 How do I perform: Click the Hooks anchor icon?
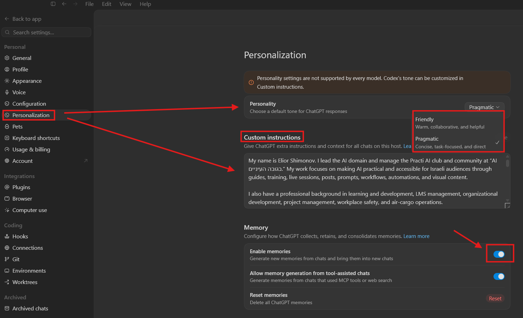coord(7,236)
